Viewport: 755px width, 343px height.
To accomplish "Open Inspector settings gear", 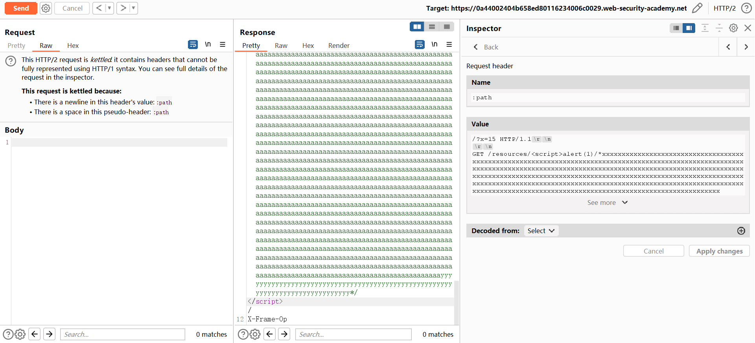I will pos(733,28).
